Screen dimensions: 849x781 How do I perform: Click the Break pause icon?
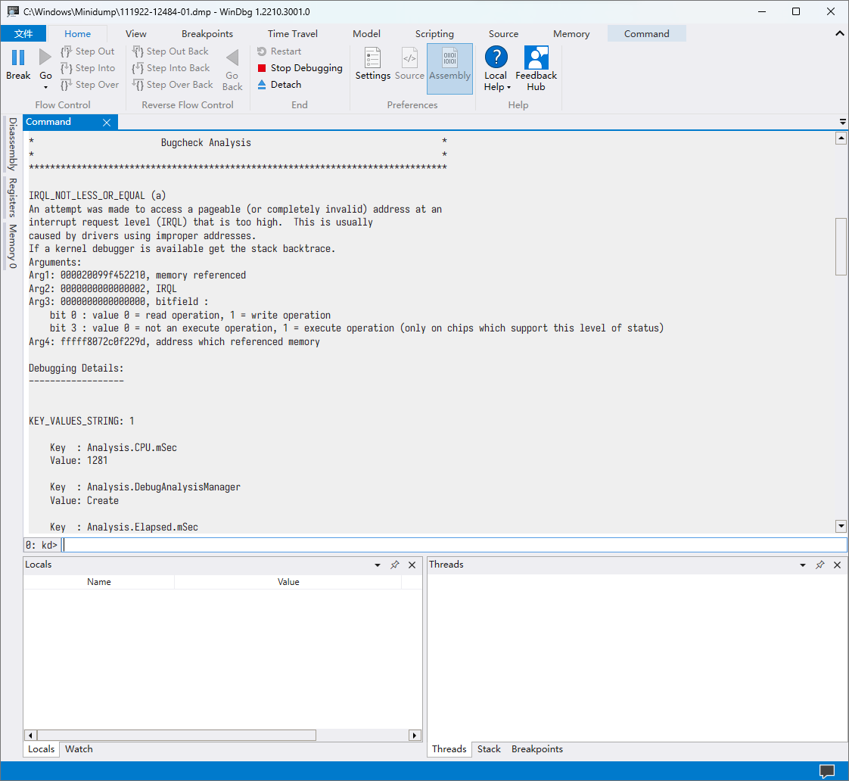[18, 58]
